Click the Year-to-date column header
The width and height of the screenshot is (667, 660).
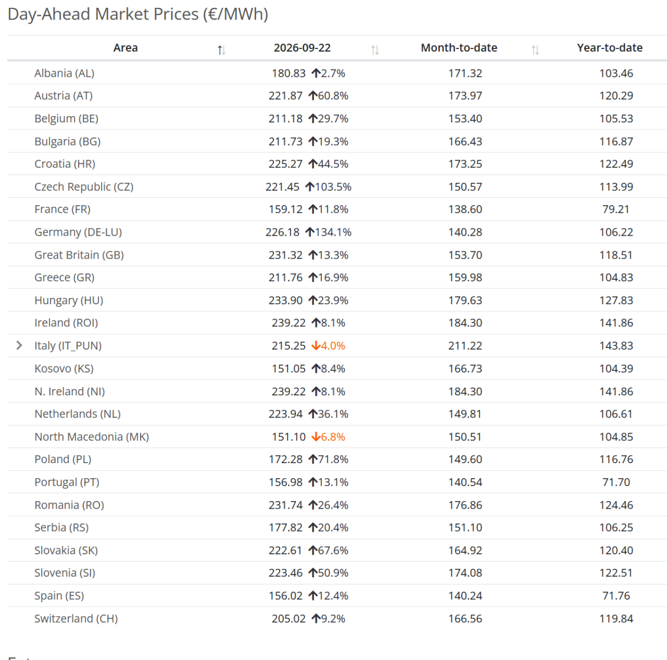pyautogui.click(x=610, y=48)
